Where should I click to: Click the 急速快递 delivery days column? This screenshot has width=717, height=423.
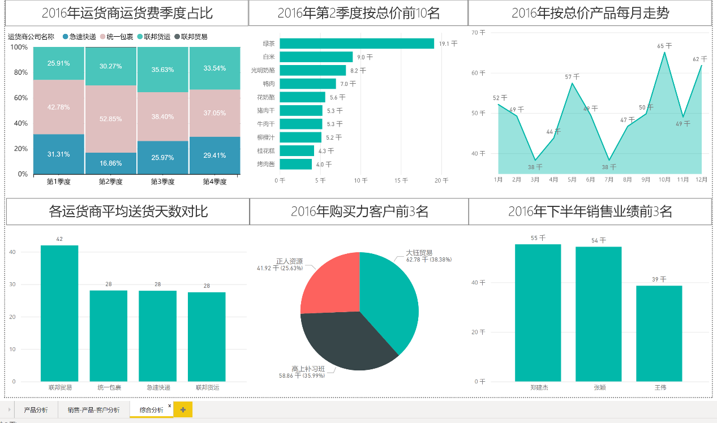(157, 336)
